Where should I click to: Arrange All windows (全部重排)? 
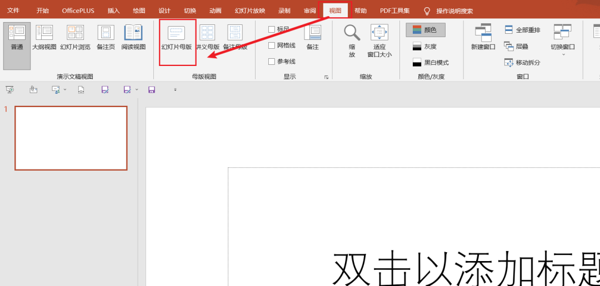pyautogui.click(x=522, y=30)
